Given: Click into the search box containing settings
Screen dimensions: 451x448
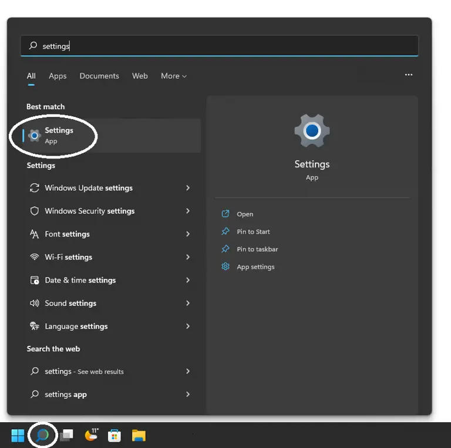Looking at the screenshot, I should pyautogui.click(x=223, y=46).
